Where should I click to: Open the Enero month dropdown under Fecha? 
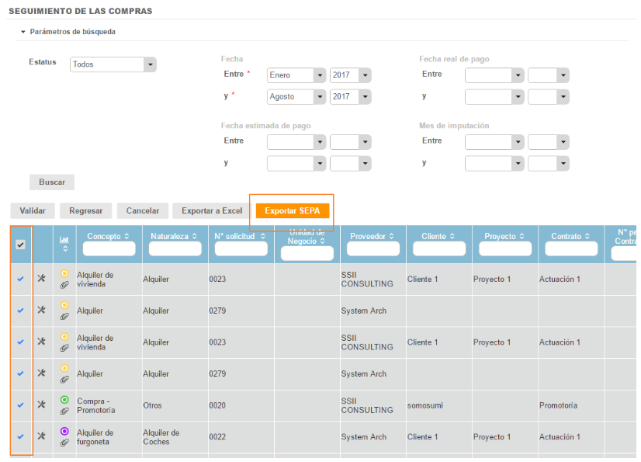click(x=296, y=75)
